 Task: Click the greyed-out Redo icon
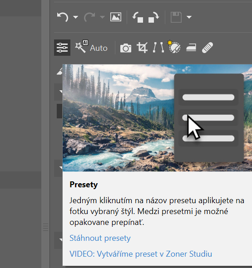[x=89, y=17]
